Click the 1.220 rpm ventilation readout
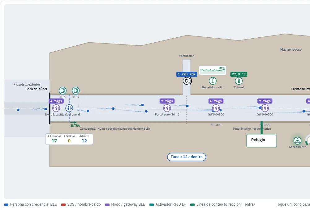 [x=187, y=74]
